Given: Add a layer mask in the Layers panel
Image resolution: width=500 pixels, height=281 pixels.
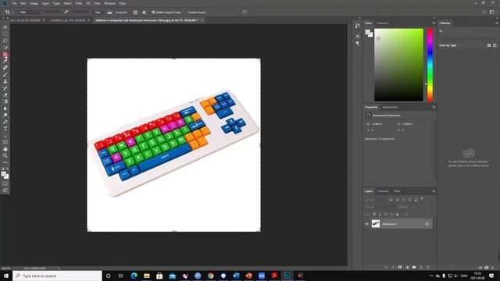Looking at the screenshot, I should [400, 267].
